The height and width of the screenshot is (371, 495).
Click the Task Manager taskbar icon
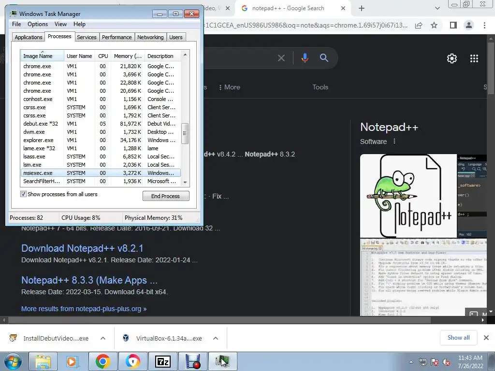point(222,362)
